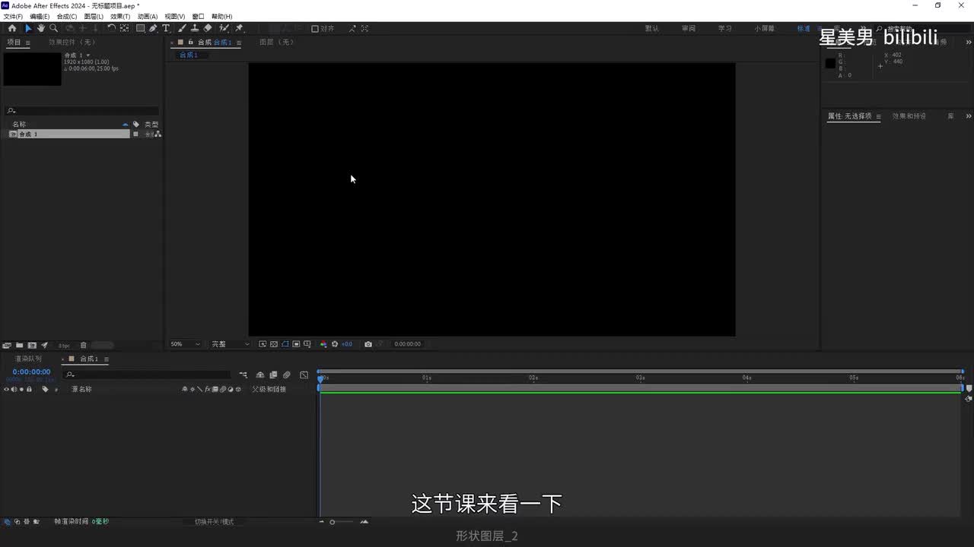Toggle fast previews button in viewer

263,344
